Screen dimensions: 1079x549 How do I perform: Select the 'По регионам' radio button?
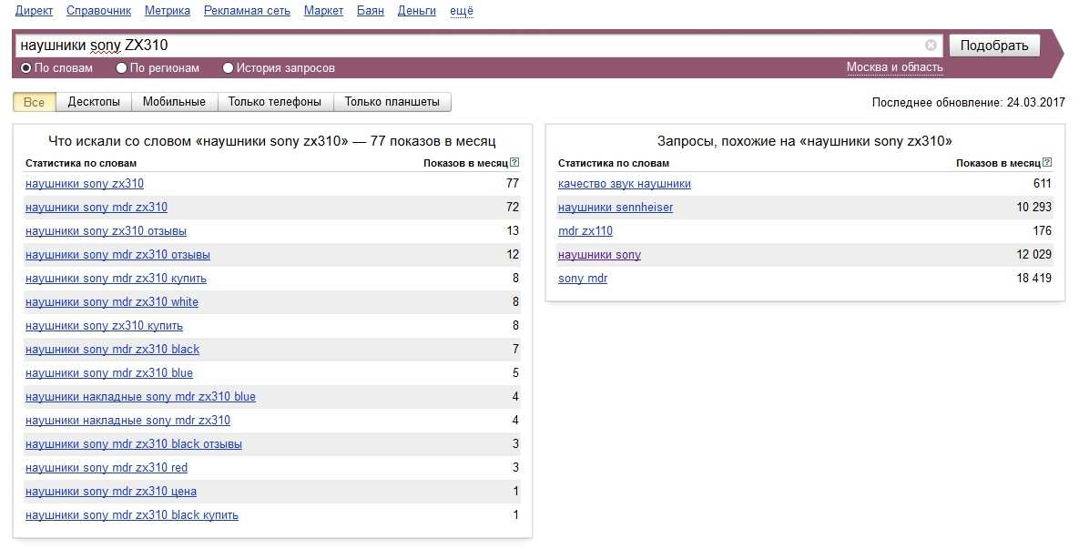point(121,68)
